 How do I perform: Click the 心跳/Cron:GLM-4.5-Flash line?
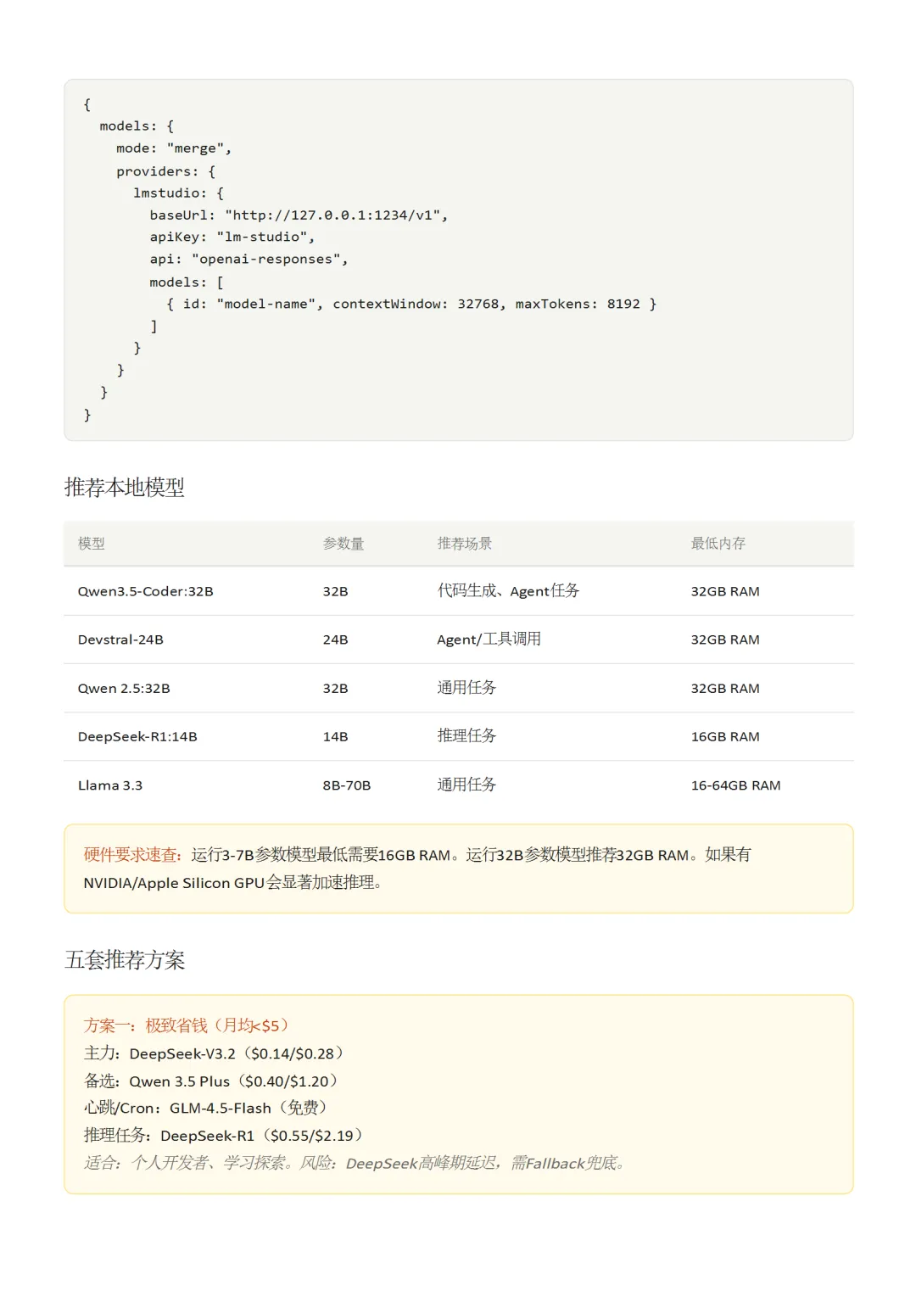pyautogui.click(x=205, y=1108)
